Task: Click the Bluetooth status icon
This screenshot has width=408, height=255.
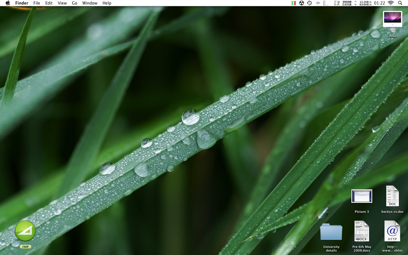Action: (318, 3)
